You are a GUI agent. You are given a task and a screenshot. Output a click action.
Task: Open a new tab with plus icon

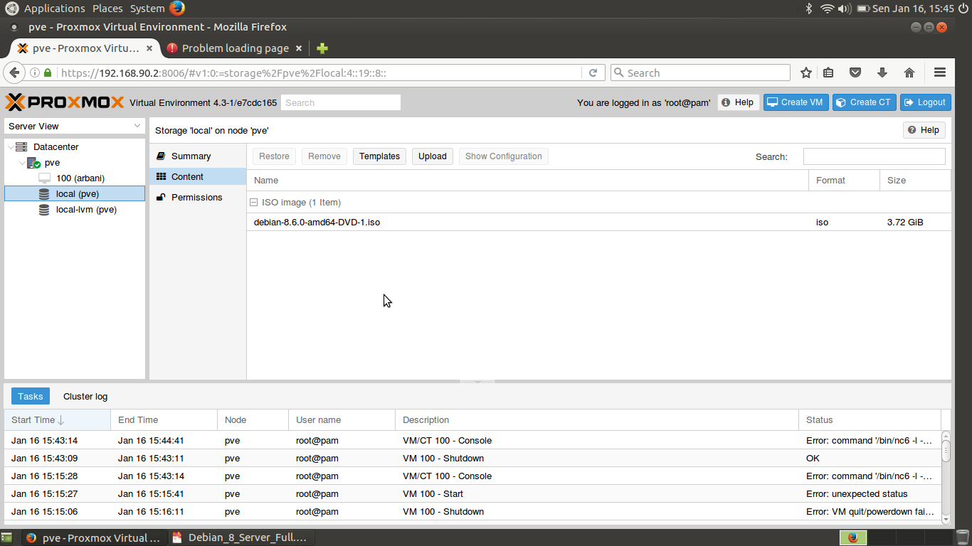click(x=322, y=48)
